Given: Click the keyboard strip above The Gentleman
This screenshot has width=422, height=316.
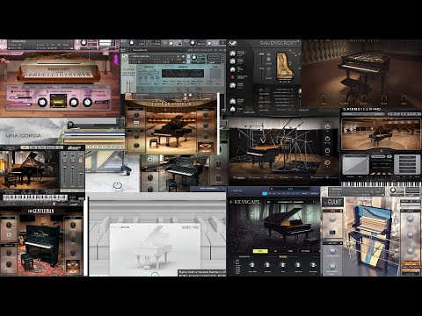Looking at the screenshot, I should [35, 197].
